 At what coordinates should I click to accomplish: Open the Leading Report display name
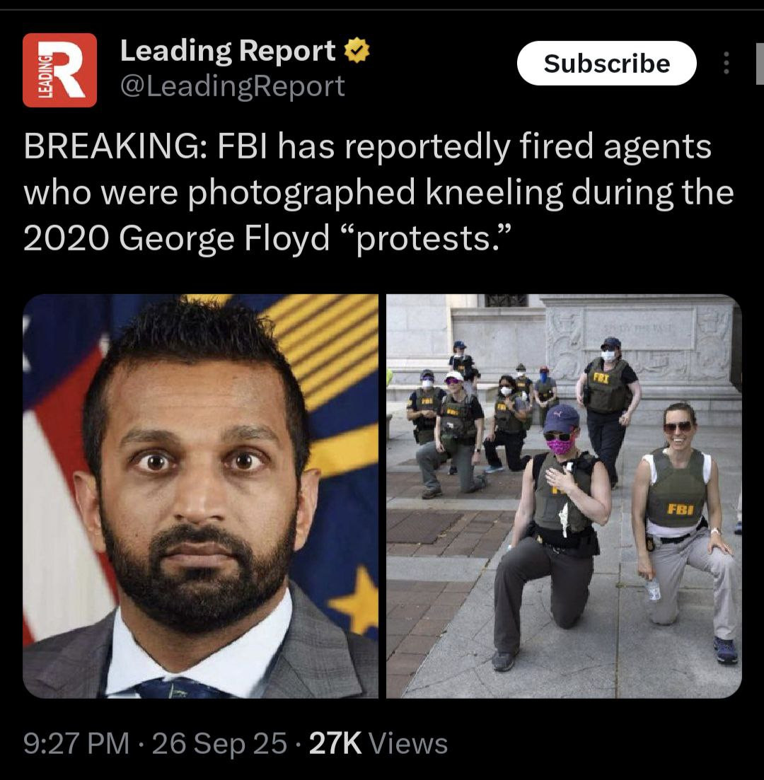coord(228,51)
